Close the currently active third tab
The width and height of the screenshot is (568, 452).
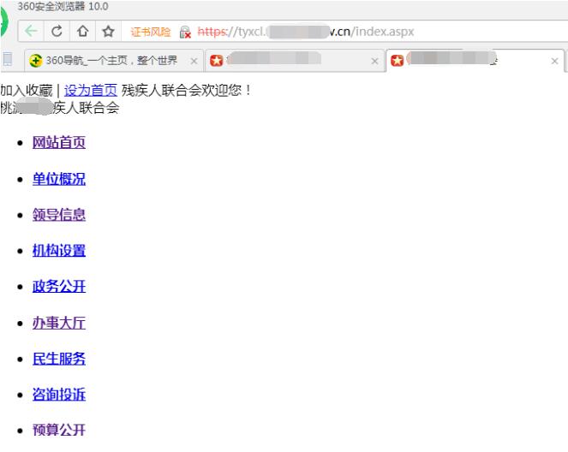(554, 62)
